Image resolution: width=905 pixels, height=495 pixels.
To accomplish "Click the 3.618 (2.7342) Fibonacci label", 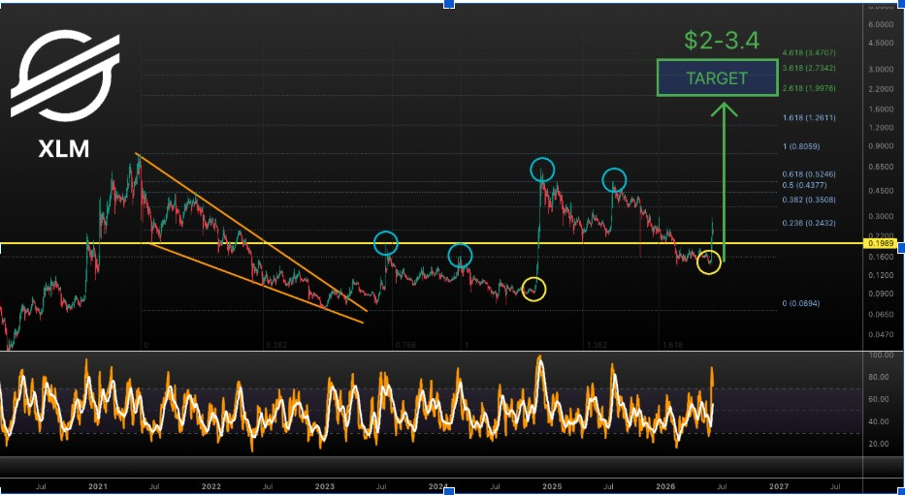I will 809,68.
